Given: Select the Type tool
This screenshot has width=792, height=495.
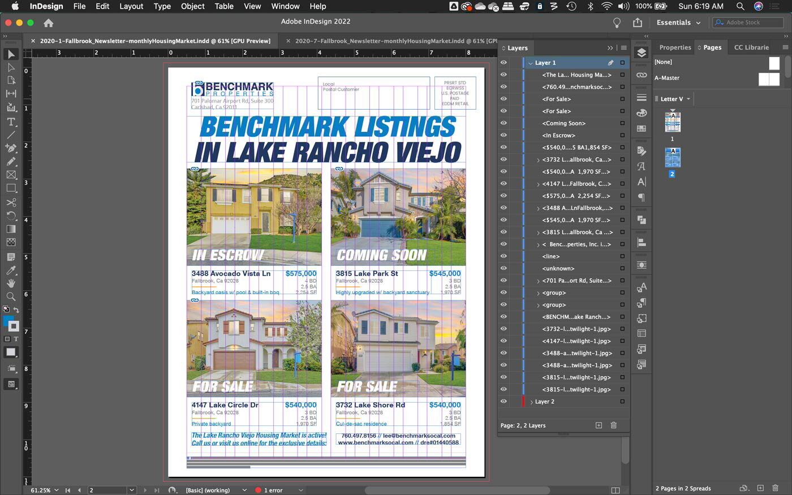Looking at the screenshot, I should (x=11, y=122).
